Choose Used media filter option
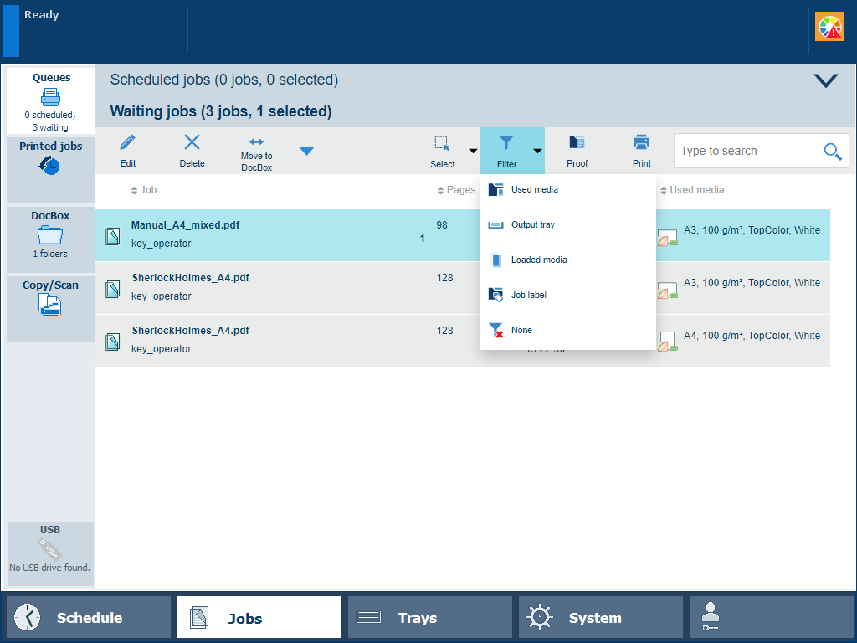 [534, 189]
